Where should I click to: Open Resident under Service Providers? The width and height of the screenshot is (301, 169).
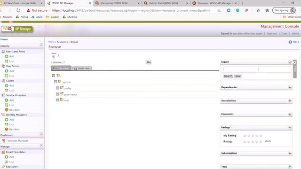[15, 110]
